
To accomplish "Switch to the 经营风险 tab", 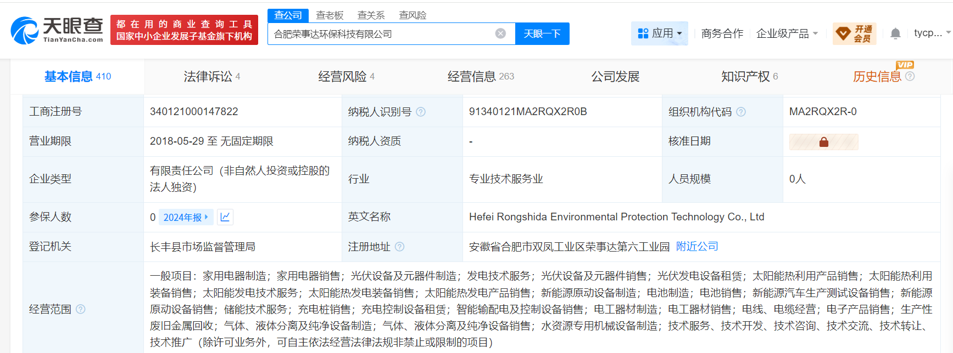I will tap(347, 76).
